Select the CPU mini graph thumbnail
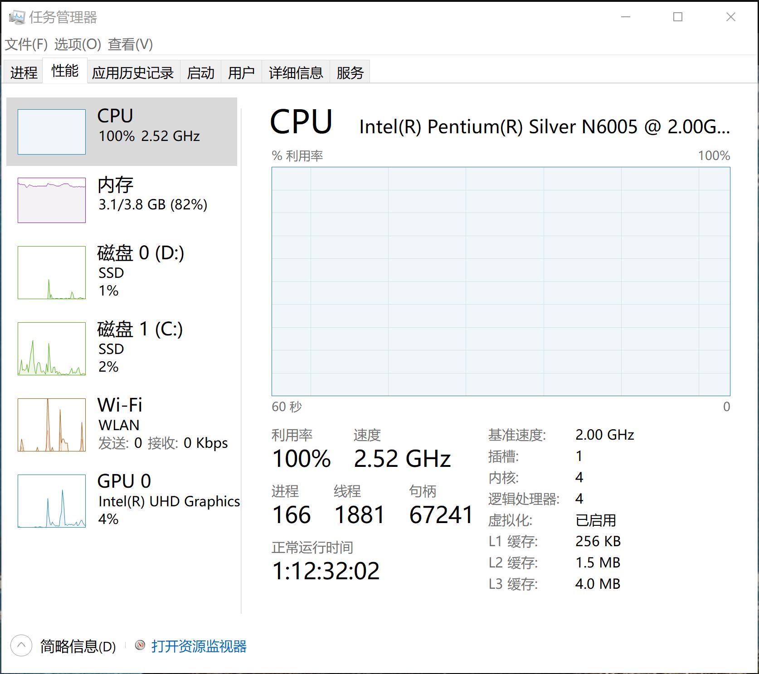Viewport: 759px width, 674px height. (52, 132)
